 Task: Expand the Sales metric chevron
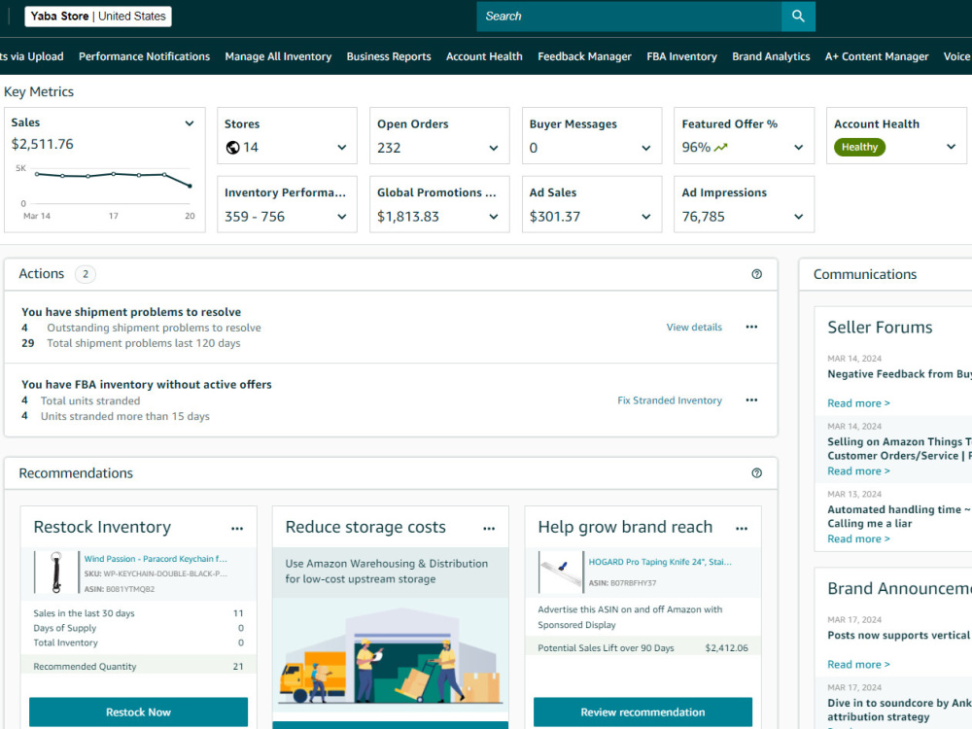pos(190,123)
